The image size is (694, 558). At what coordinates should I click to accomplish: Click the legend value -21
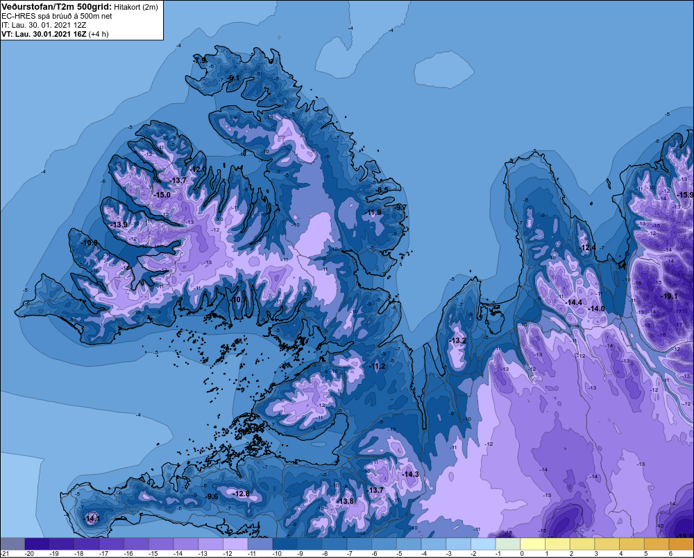click(4, 554)
